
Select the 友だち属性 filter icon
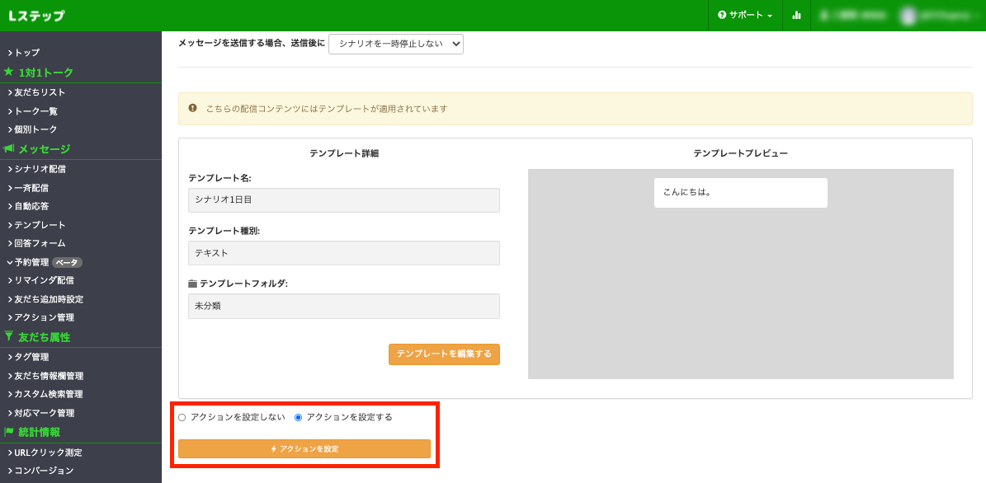[10, 336]
